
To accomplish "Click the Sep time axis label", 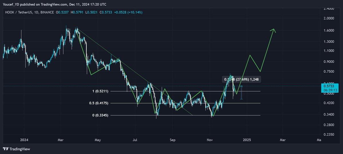I will [x=172, y=140].
